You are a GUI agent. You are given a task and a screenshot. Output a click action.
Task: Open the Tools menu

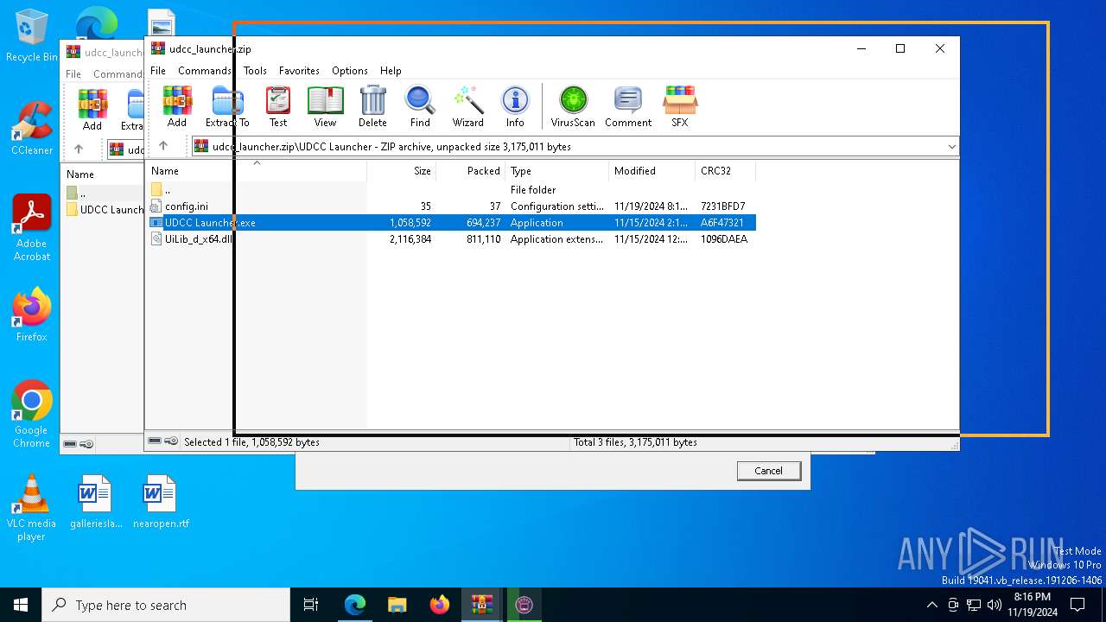[255, 71]
